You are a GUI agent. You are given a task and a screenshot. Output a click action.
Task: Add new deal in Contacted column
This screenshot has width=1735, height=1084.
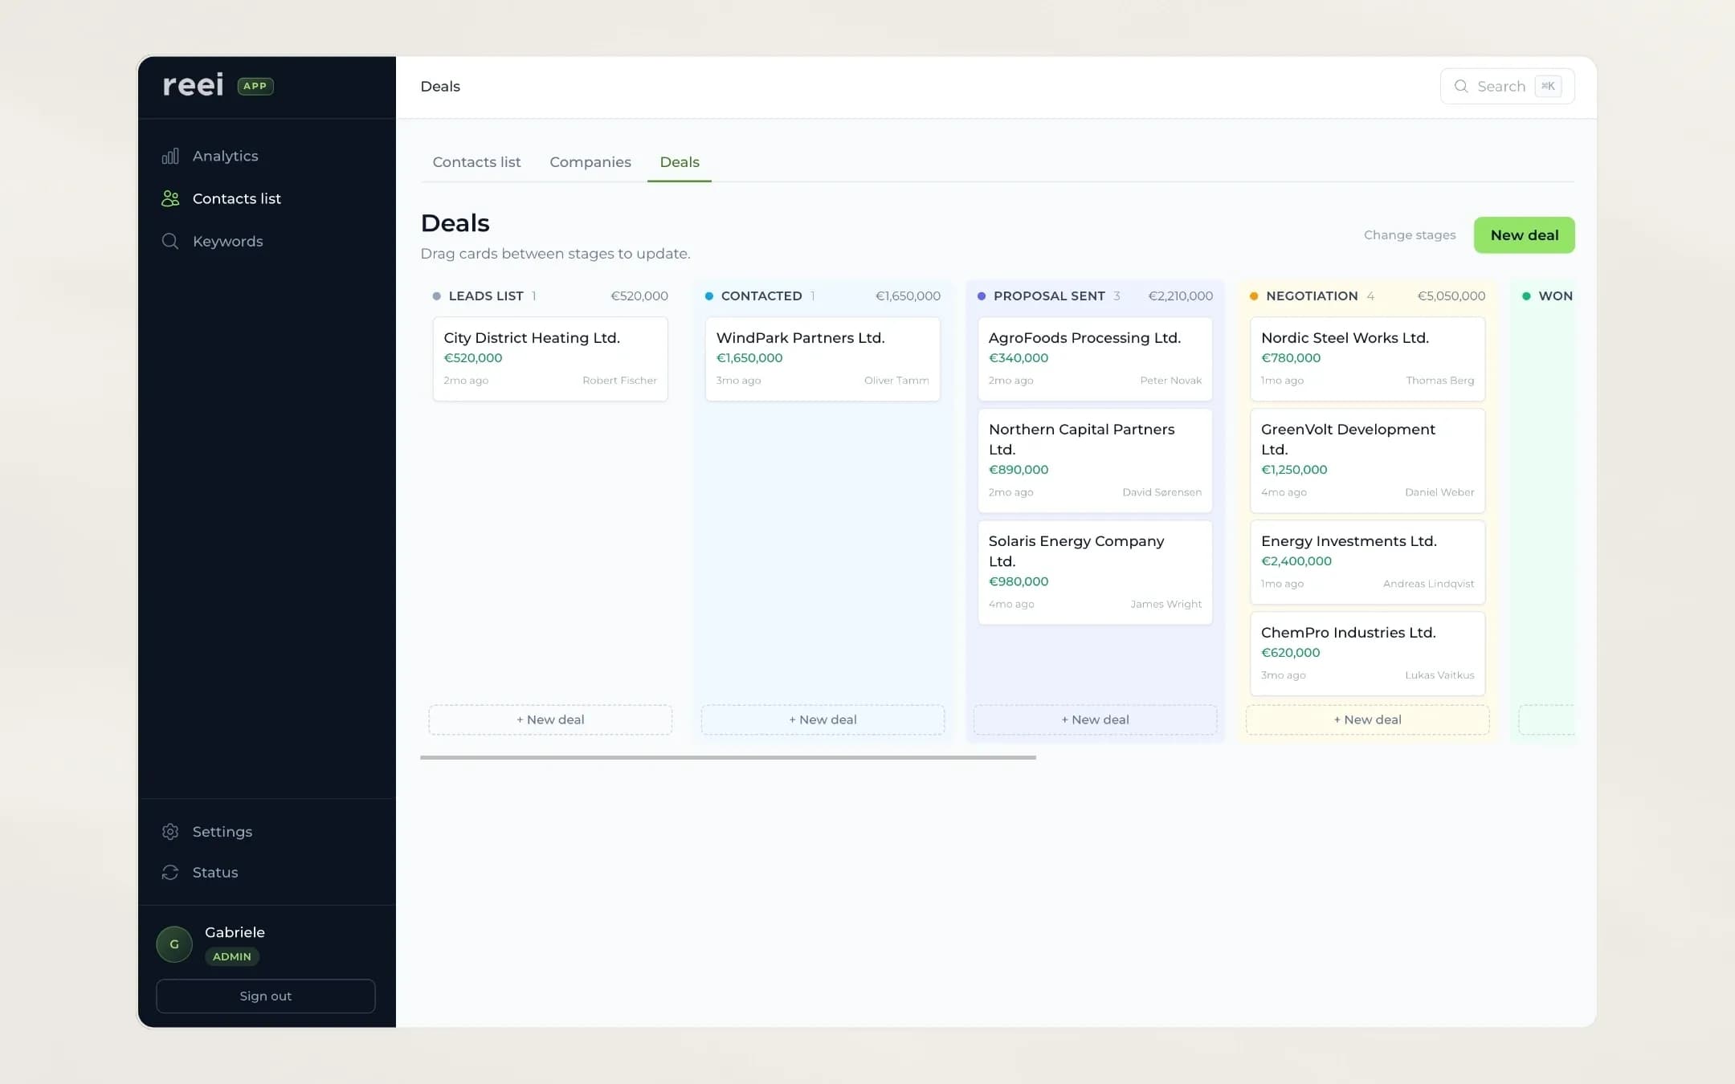(x=823, y=719)
